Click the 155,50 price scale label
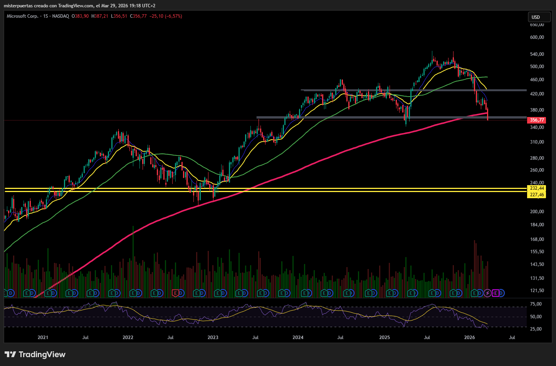This screenshot has width=556, height=366. tap(537, 252)
